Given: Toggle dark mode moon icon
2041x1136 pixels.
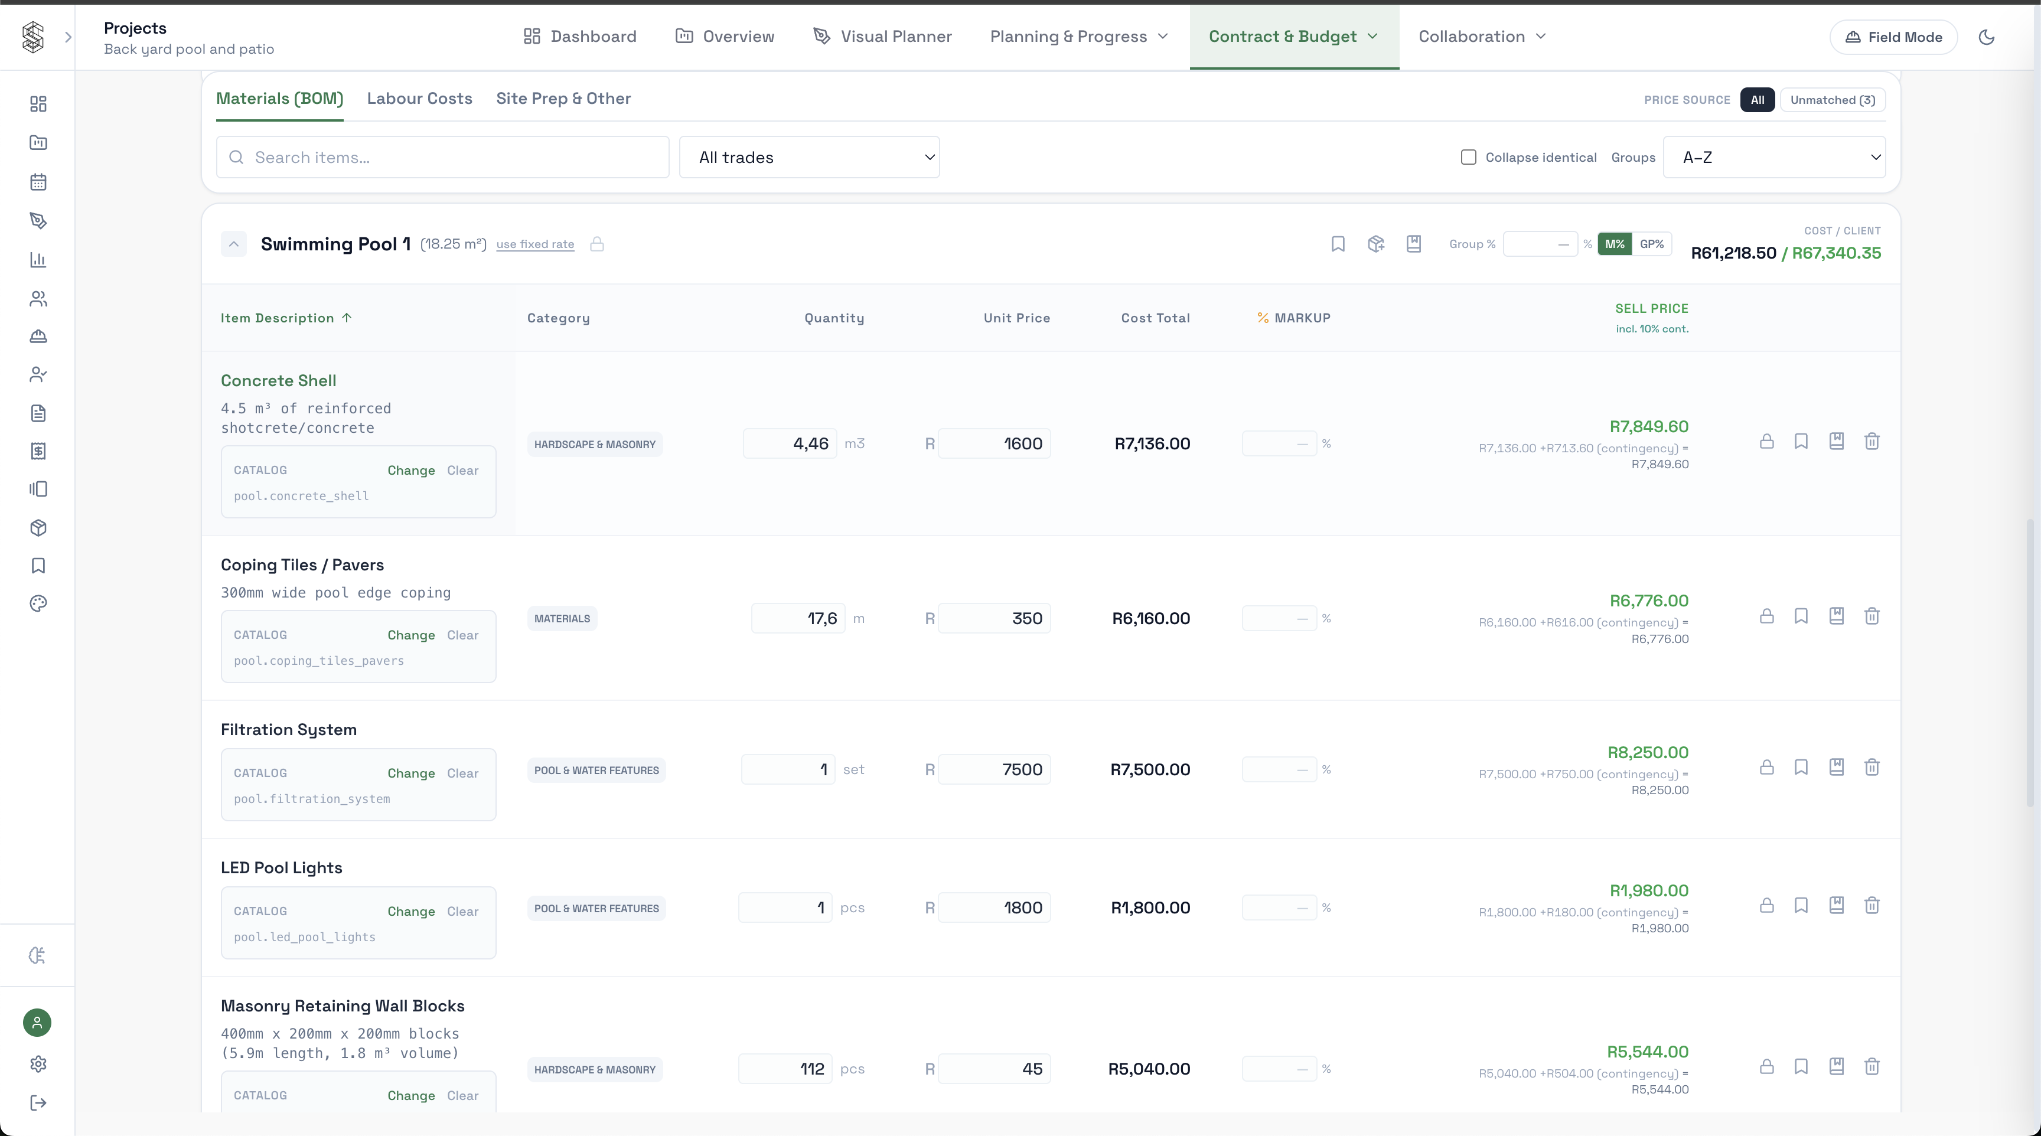Looking at the screenshot, I should (x=1986, y=37).
